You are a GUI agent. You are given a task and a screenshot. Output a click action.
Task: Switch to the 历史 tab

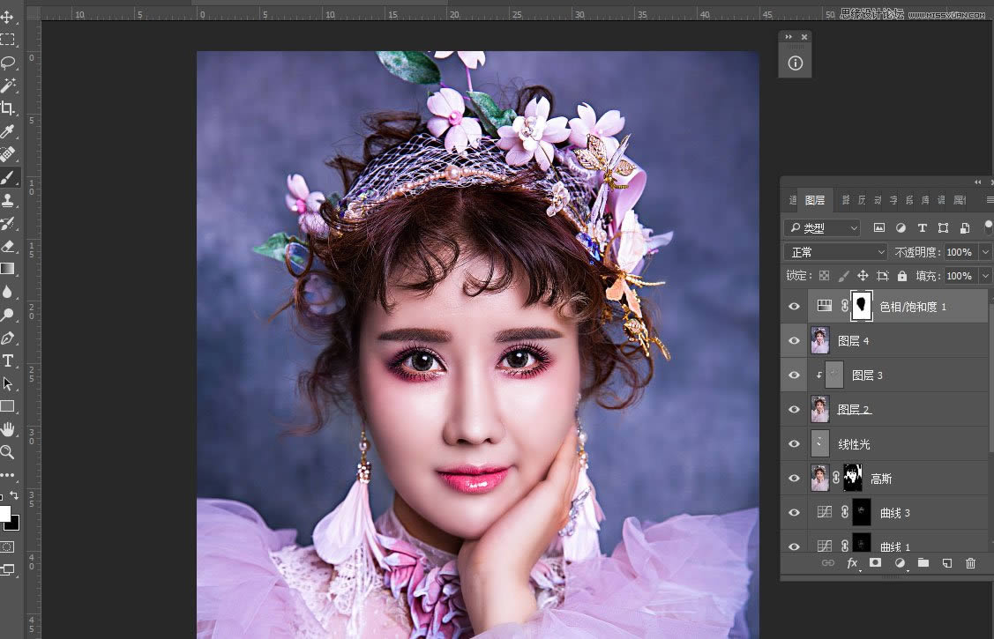tap(862, 200)
